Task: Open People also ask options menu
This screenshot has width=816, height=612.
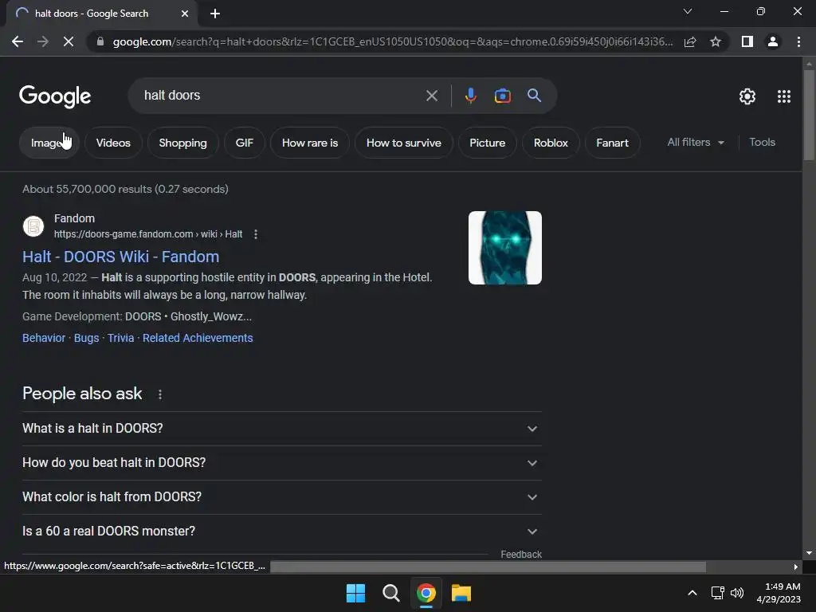Action: [x=159, y=394]
